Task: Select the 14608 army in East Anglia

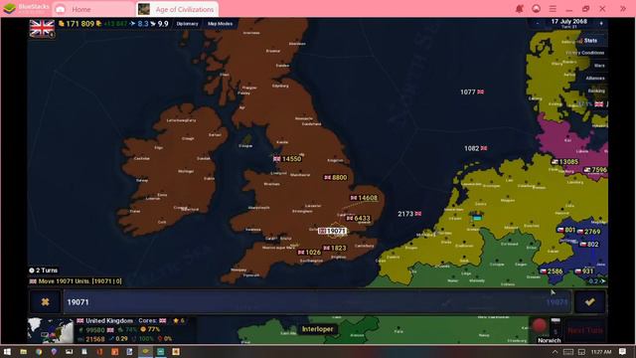Action: pyautogui.click(x=364, y=198)
